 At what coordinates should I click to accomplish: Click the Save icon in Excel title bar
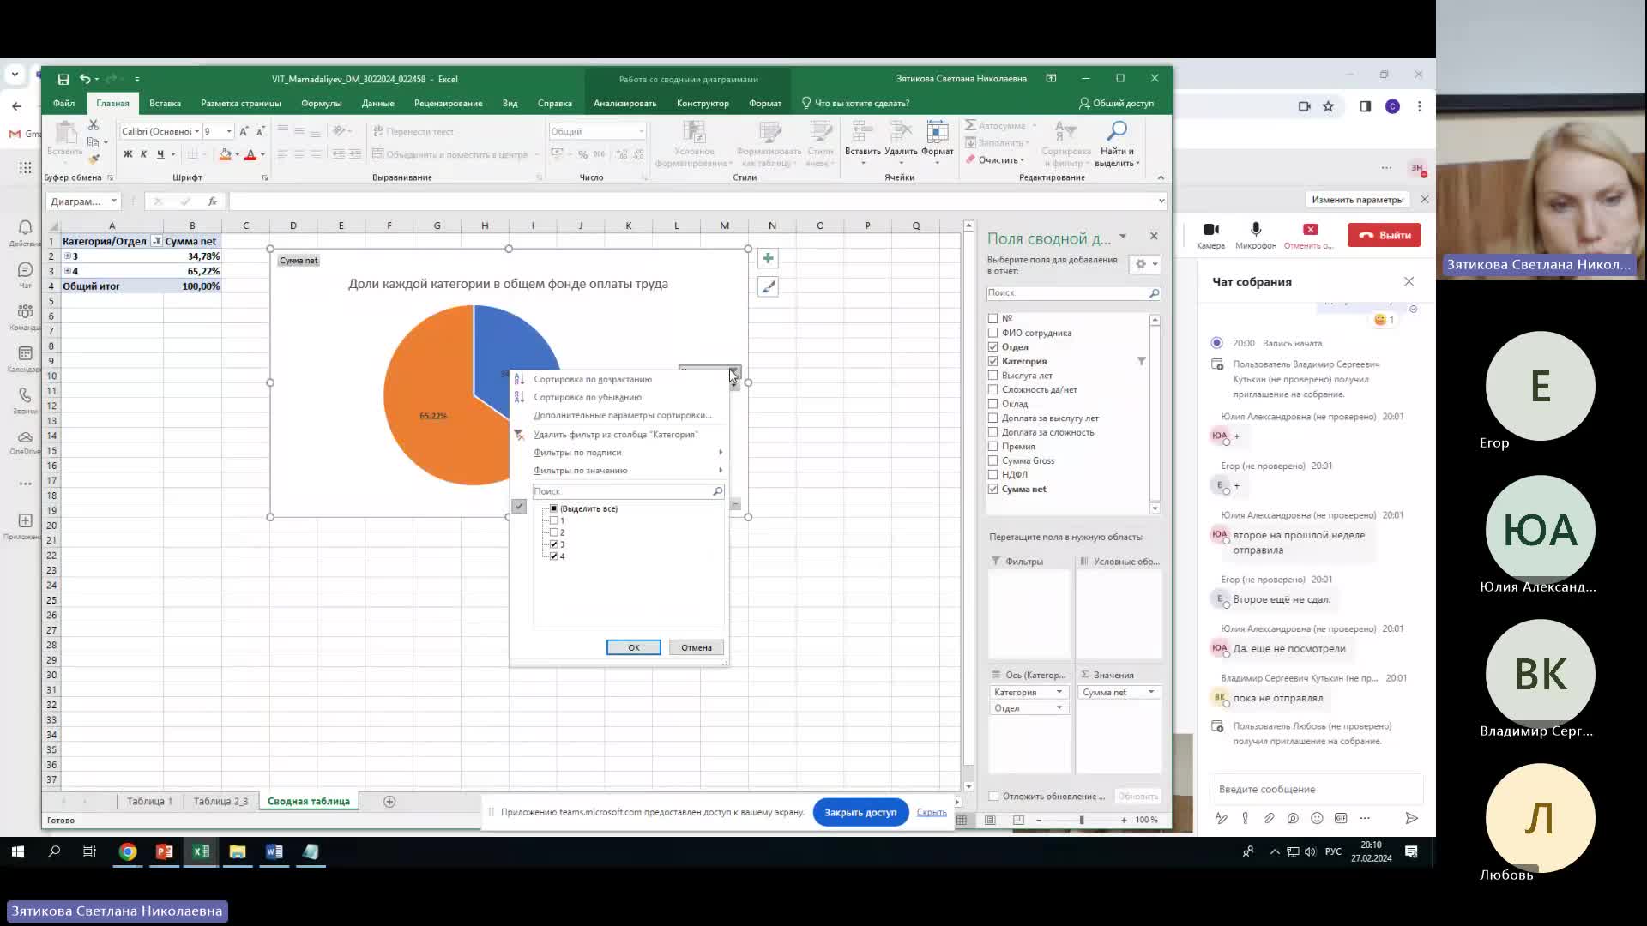63,79
